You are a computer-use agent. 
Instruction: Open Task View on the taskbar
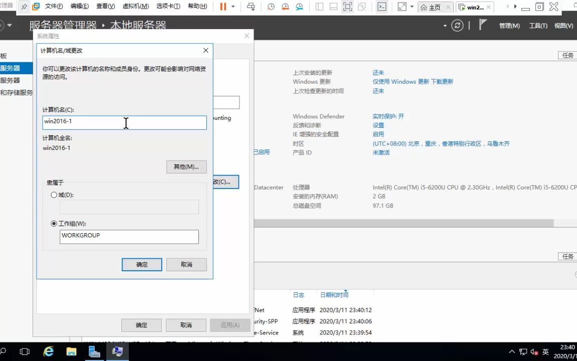pos(25,351)
